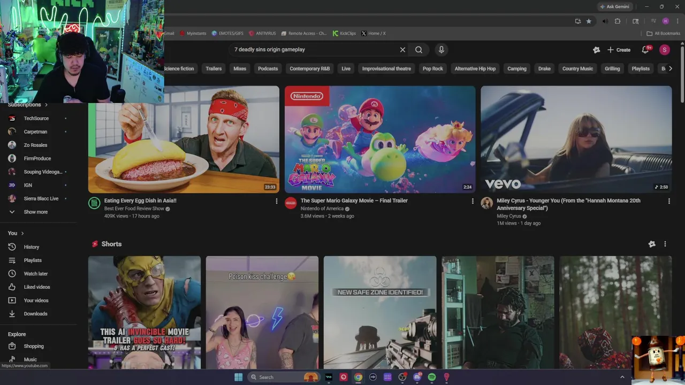Image resolution: width=685 pixels, height=385 pixels.
Task: Select the Playlists chip
Action: pyautogui.click(x=641, y=68)
